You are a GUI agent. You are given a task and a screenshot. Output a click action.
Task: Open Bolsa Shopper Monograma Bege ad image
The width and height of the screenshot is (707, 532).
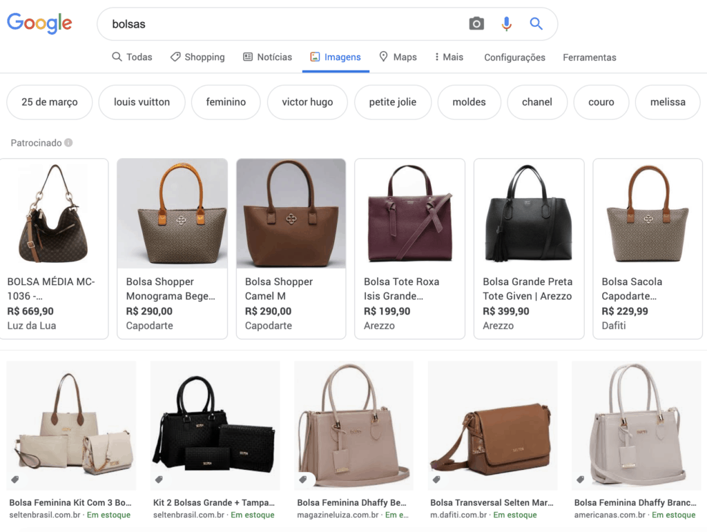pos(172,214)
